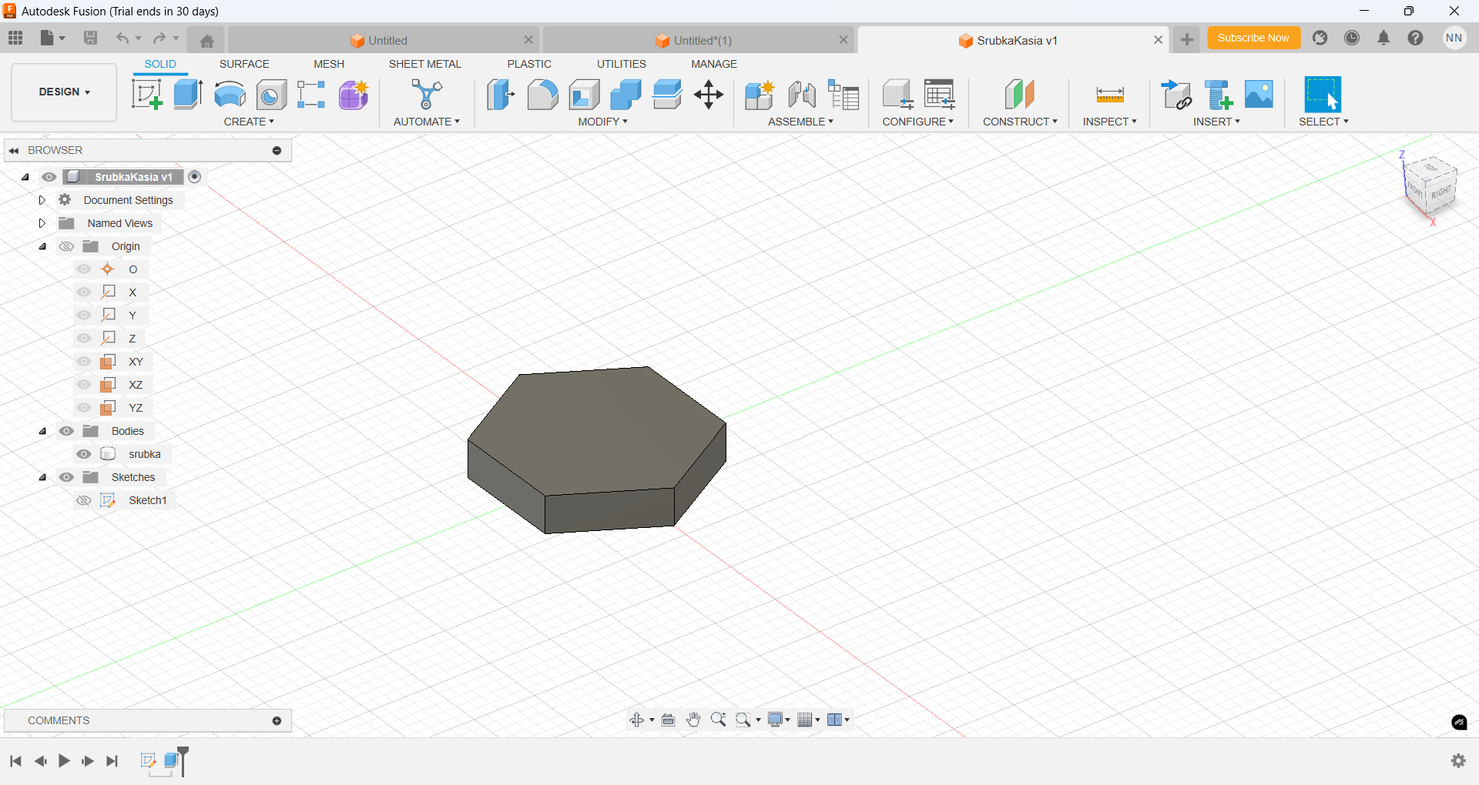Open the Help menu icon
The height and width of the screenshot is (785, 1479).
pyautogui.click(x=1415, y=38)
